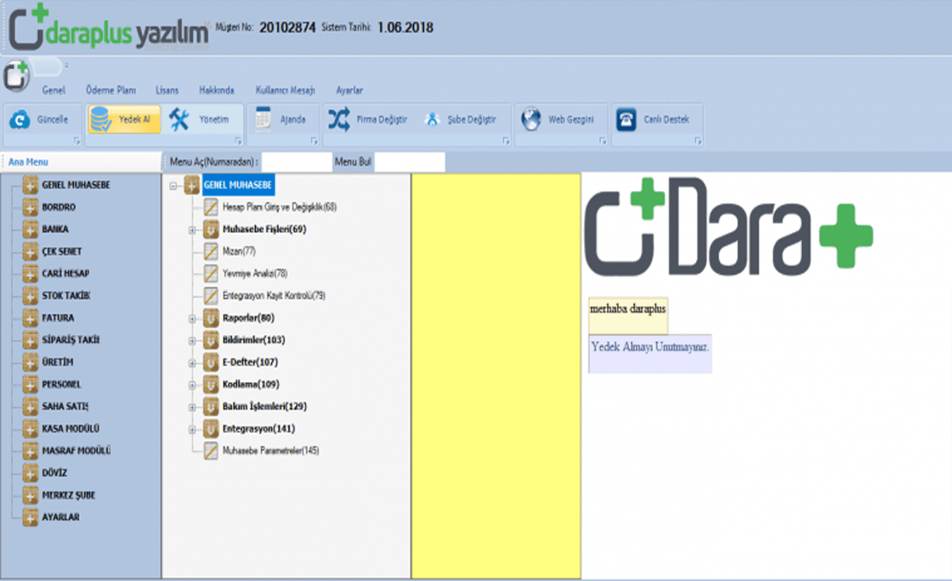The height and width of the screenshot is (581, 952).
Task: Click the Müşteri No value 20102874
Action: click(287, 27)
